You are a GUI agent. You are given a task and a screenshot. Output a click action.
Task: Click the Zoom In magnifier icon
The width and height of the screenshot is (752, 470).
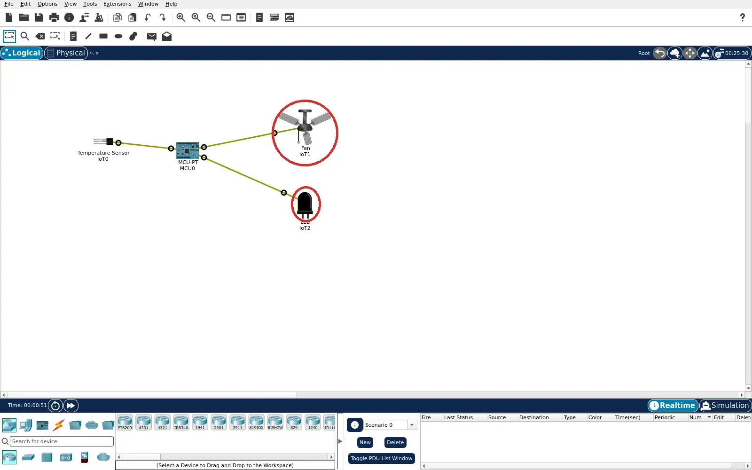(x=181, y=17)
